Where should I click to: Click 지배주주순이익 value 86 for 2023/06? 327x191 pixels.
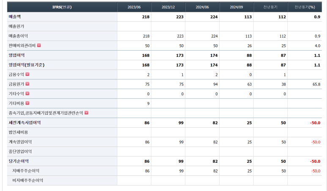click(x=148, y=171)
